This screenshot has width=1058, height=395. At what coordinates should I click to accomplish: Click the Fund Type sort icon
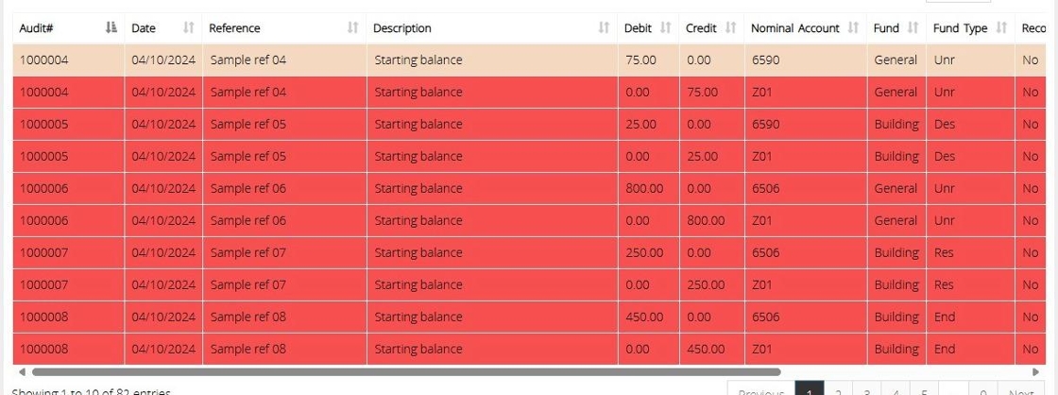[x=1001, y=28]
